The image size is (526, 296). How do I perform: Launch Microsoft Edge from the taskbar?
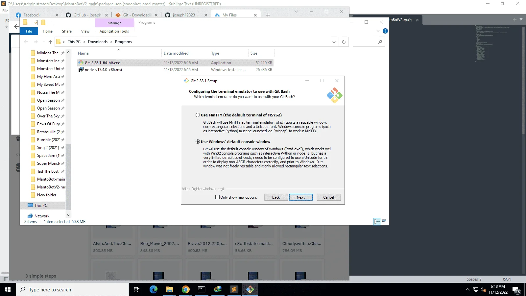[x=153, y=289]
